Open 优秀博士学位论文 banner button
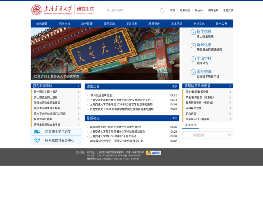Image resolution: width=263 pixels, height=202 pixels. tap(56, 132)
